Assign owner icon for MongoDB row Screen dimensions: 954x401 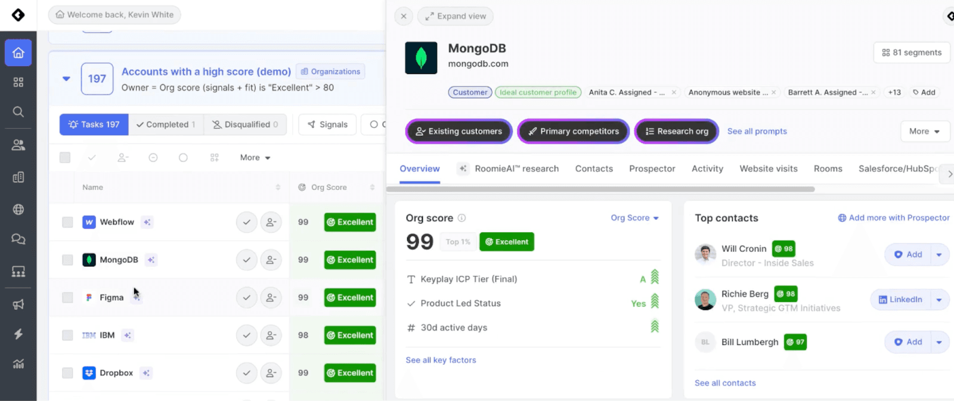point(271,260)
